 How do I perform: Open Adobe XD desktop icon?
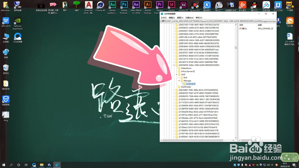coord(183,6)
